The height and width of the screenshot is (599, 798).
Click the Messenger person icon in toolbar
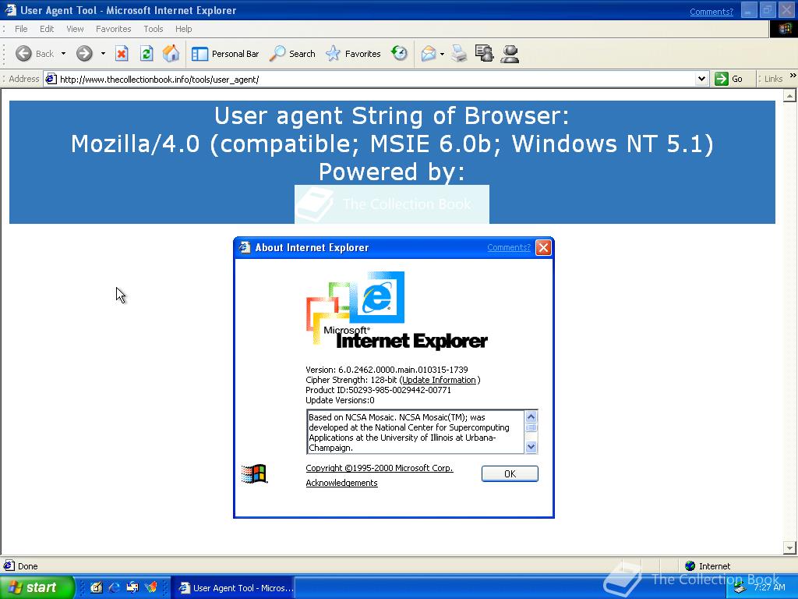510,54
